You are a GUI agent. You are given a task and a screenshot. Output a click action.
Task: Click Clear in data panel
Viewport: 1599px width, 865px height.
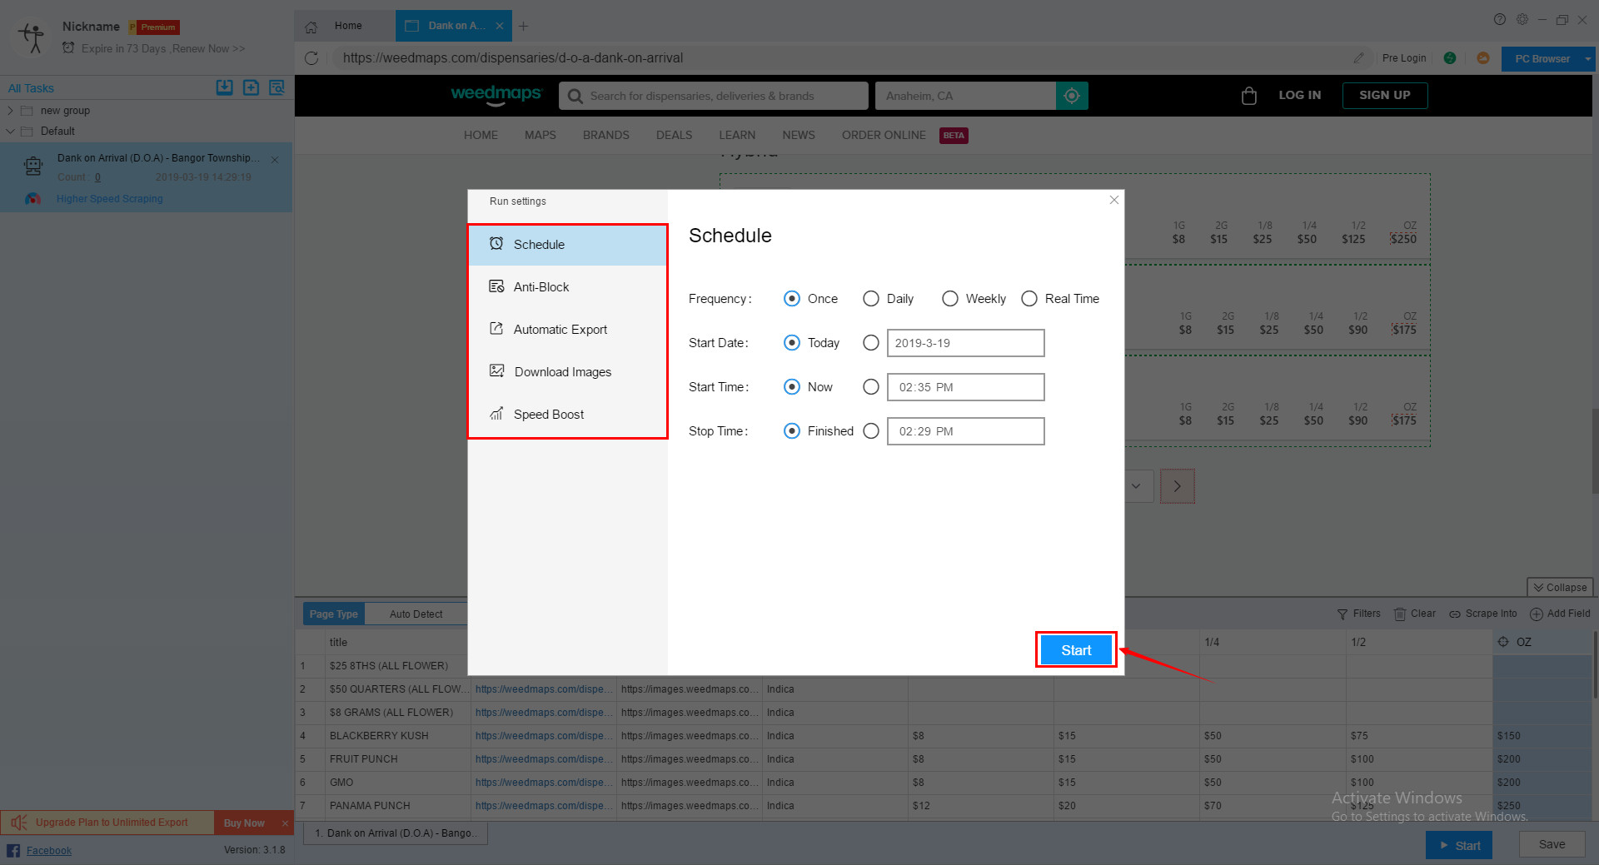1415,614
